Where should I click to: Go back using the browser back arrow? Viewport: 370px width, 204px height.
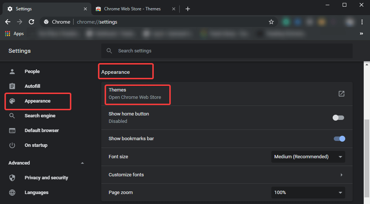click(8, 22)
